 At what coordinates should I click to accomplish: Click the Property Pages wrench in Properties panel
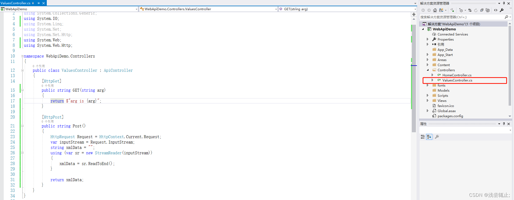click(x=437, y=137)
